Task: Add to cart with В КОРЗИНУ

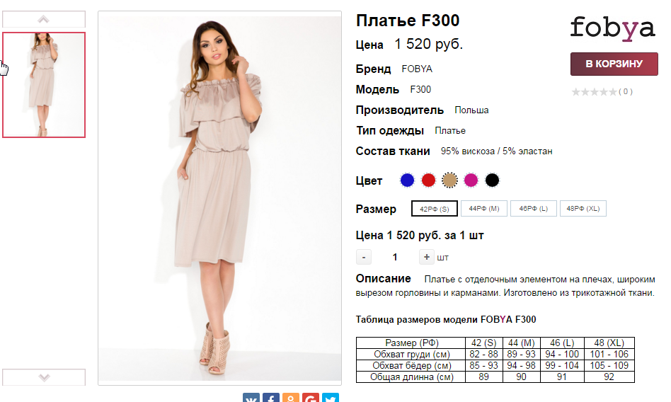Action: pyautogui.click(x=614, y=64)
